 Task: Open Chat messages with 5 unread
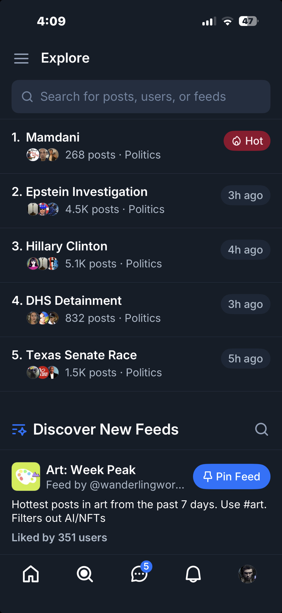pyautogui.click(x=139, y=574)
